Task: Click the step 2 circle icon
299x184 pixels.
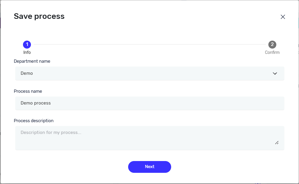Action: pos(272,44)
